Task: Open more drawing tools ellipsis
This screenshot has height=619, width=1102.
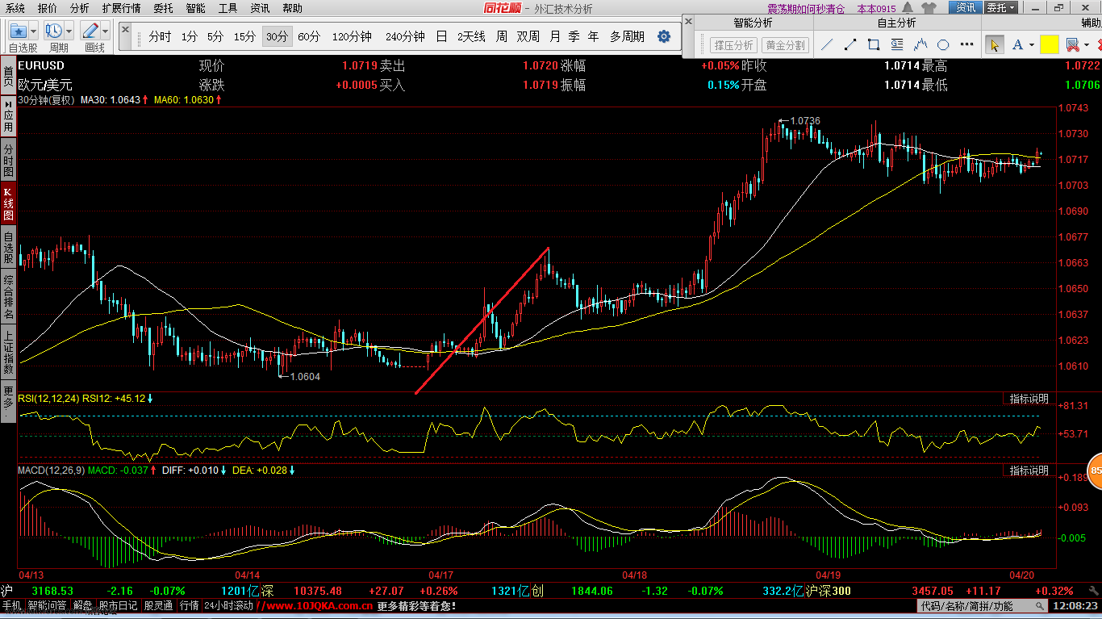Action: [x=965, y=45]
